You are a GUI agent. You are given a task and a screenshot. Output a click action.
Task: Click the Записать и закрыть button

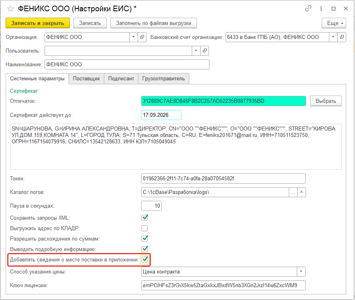pyautogui.click(x=38, y=23)
